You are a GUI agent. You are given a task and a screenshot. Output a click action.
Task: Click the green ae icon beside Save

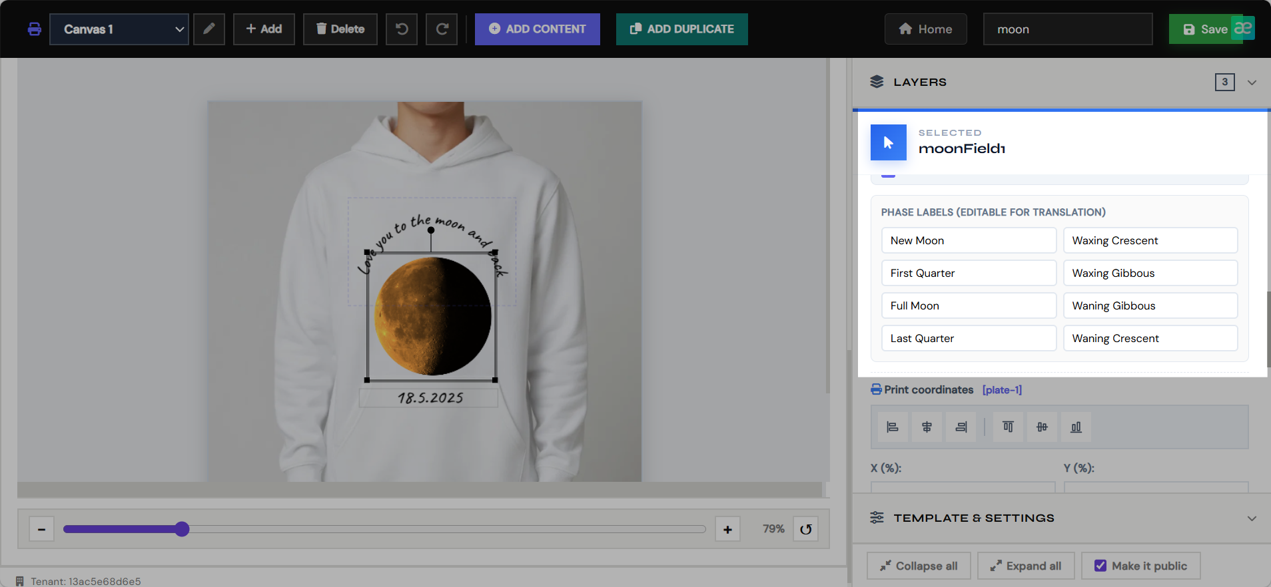coord(1243,28)
